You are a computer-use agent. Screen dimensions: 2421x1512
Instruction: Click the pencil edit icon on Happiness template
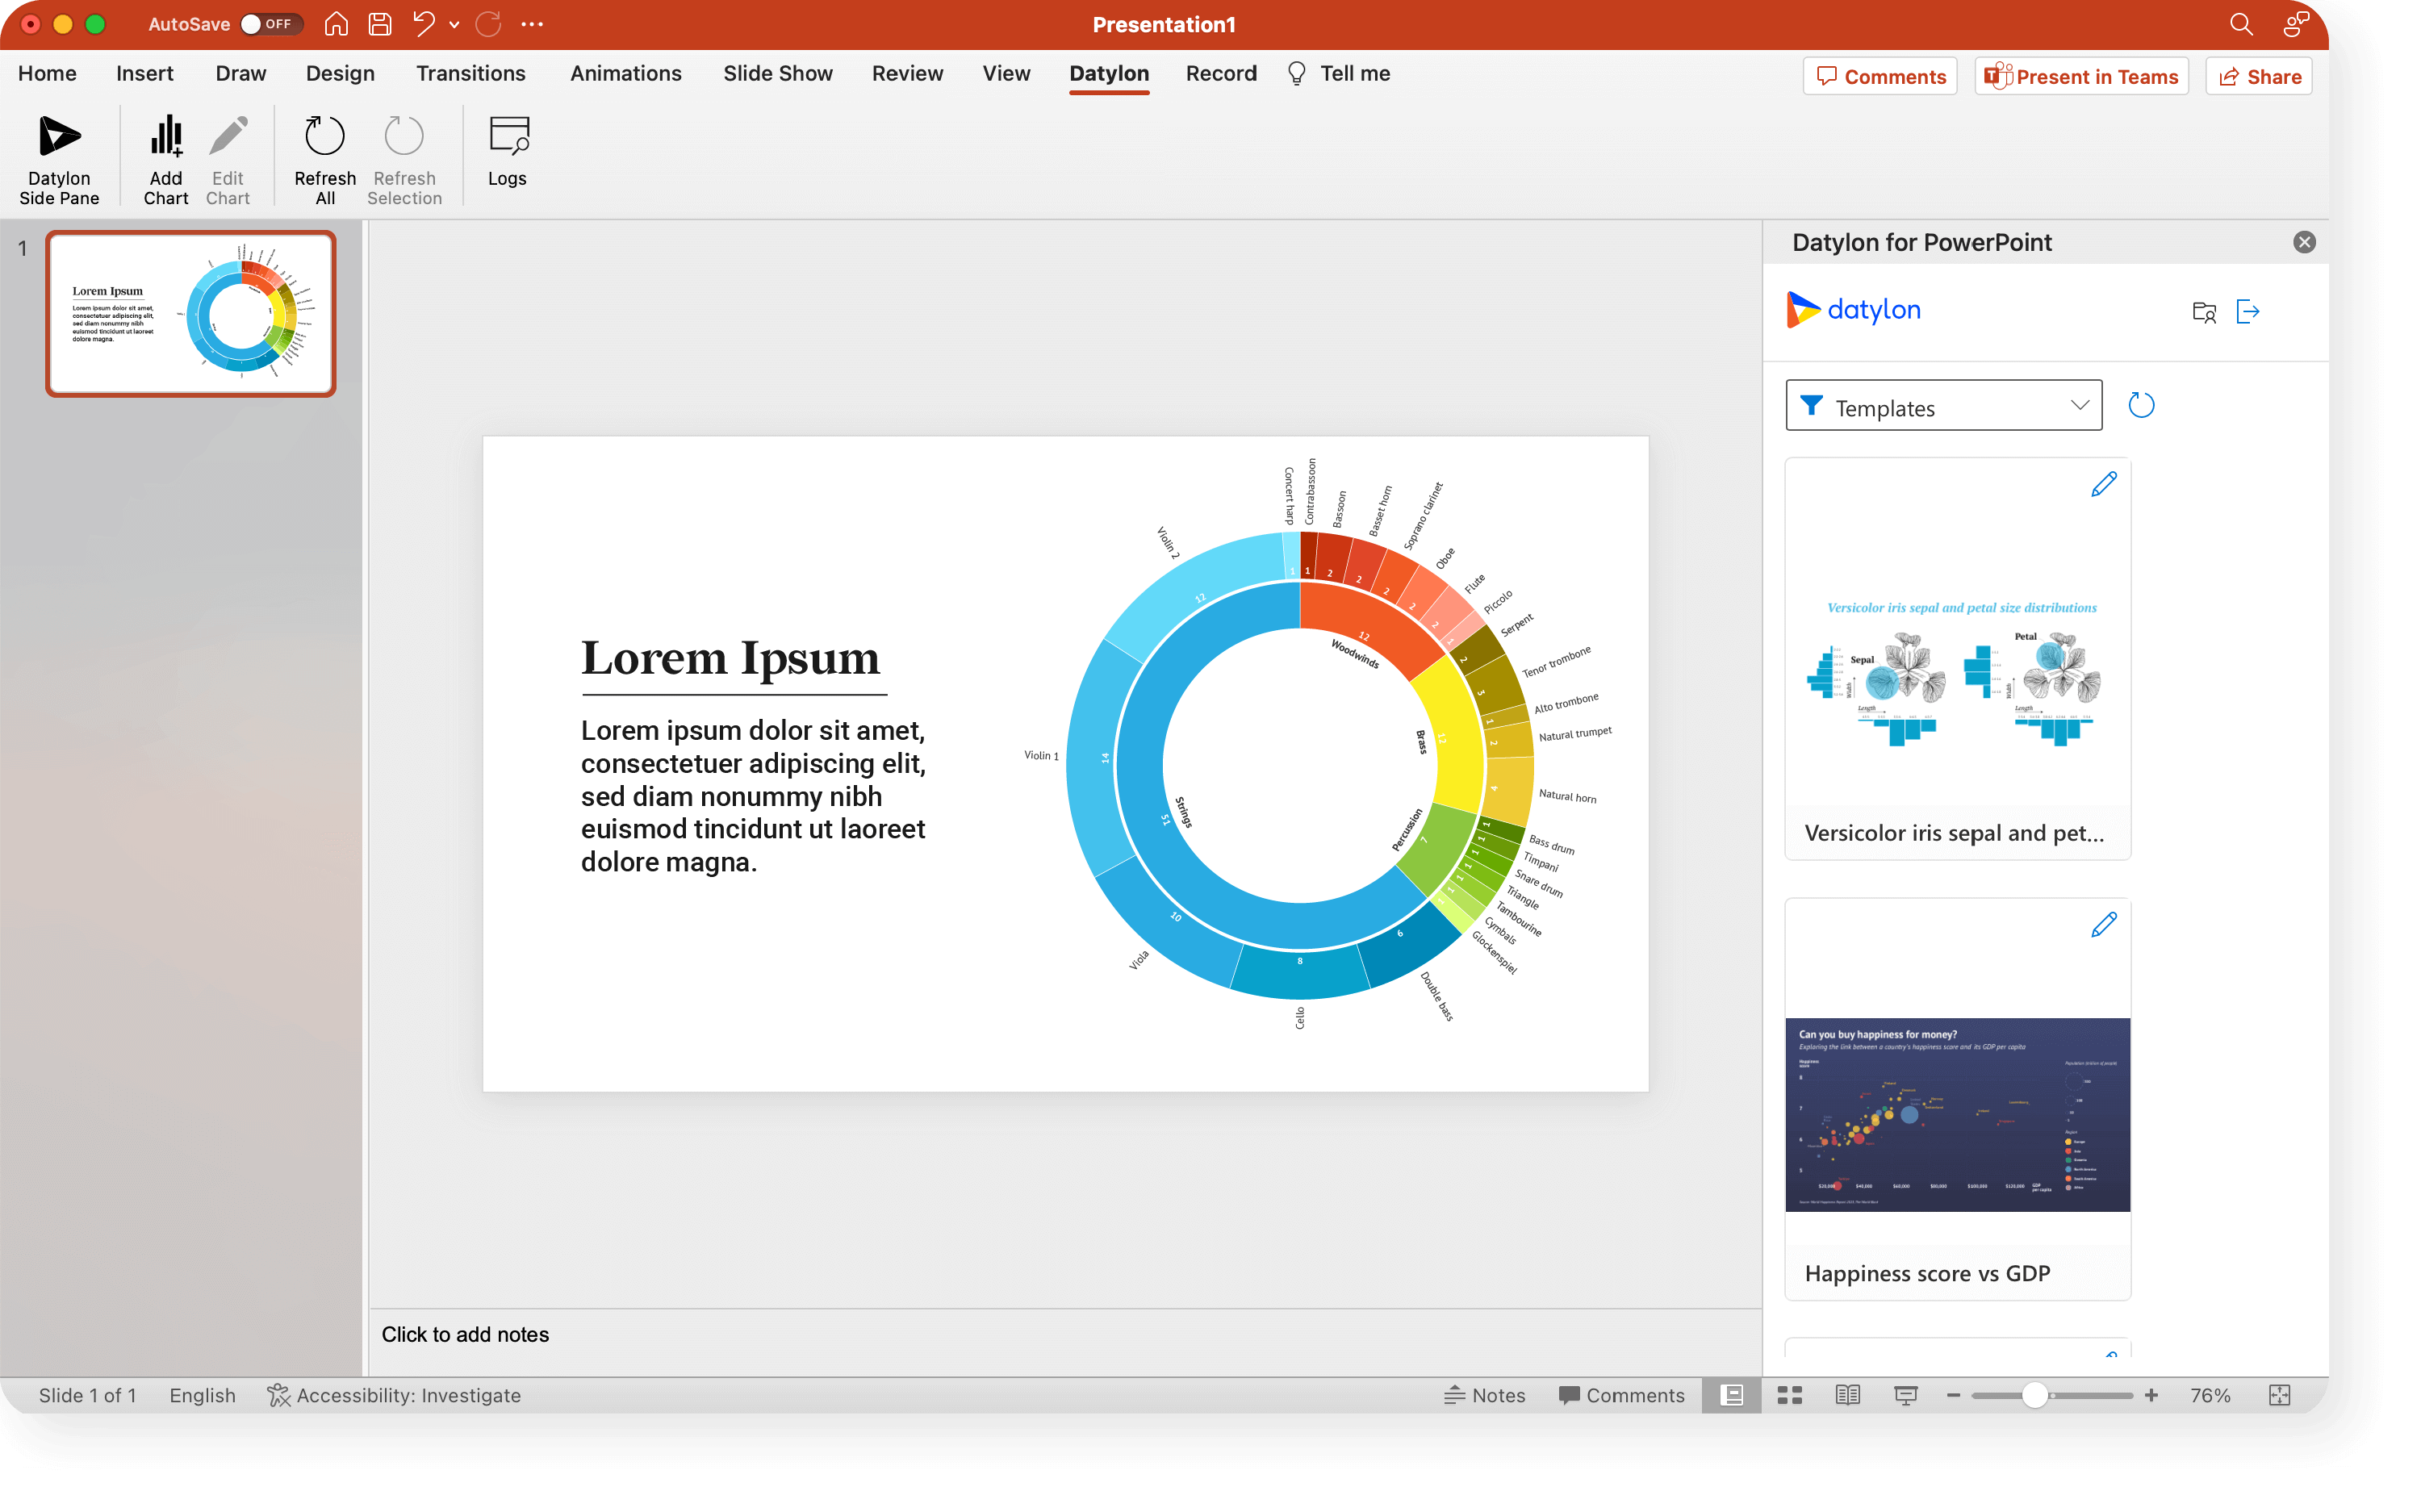tap(2104, 925)
